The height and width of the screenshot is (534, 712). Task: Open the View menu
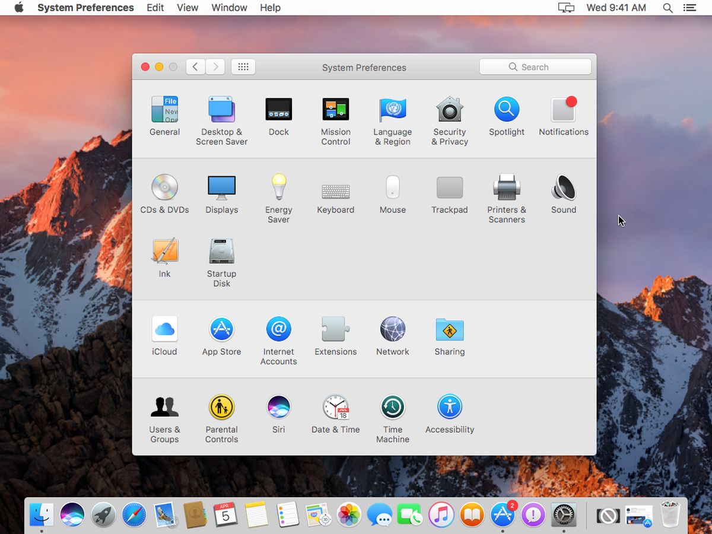pos(187,8)
